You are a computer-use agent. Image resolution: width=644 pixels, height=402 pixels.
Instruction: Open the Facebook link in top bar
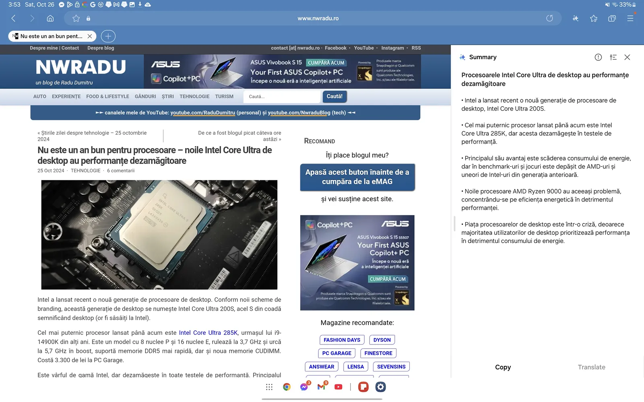[336, 48]
